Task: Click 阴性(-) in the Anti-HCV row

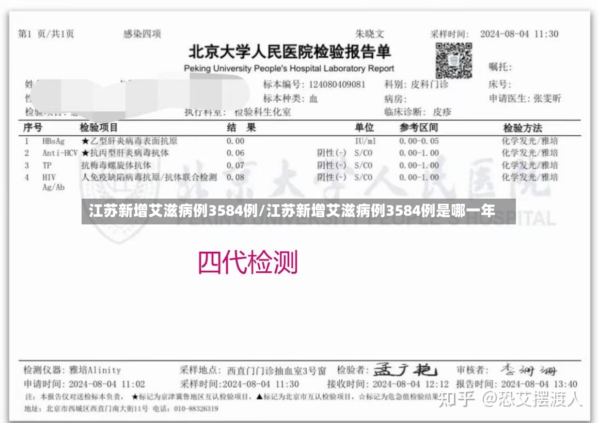Action: pyautogui.click(x=332, y=153)
